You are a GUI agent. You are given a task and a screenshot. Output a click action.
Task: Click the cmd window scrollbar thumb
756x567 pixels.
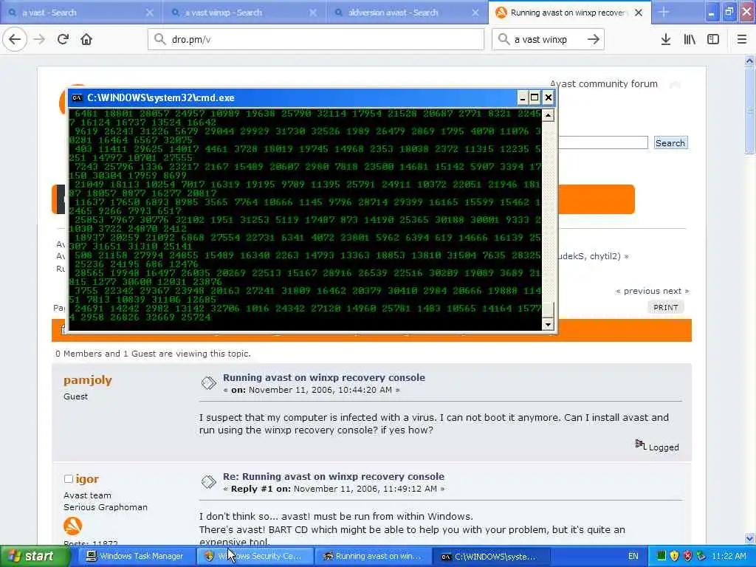point(548,309)
